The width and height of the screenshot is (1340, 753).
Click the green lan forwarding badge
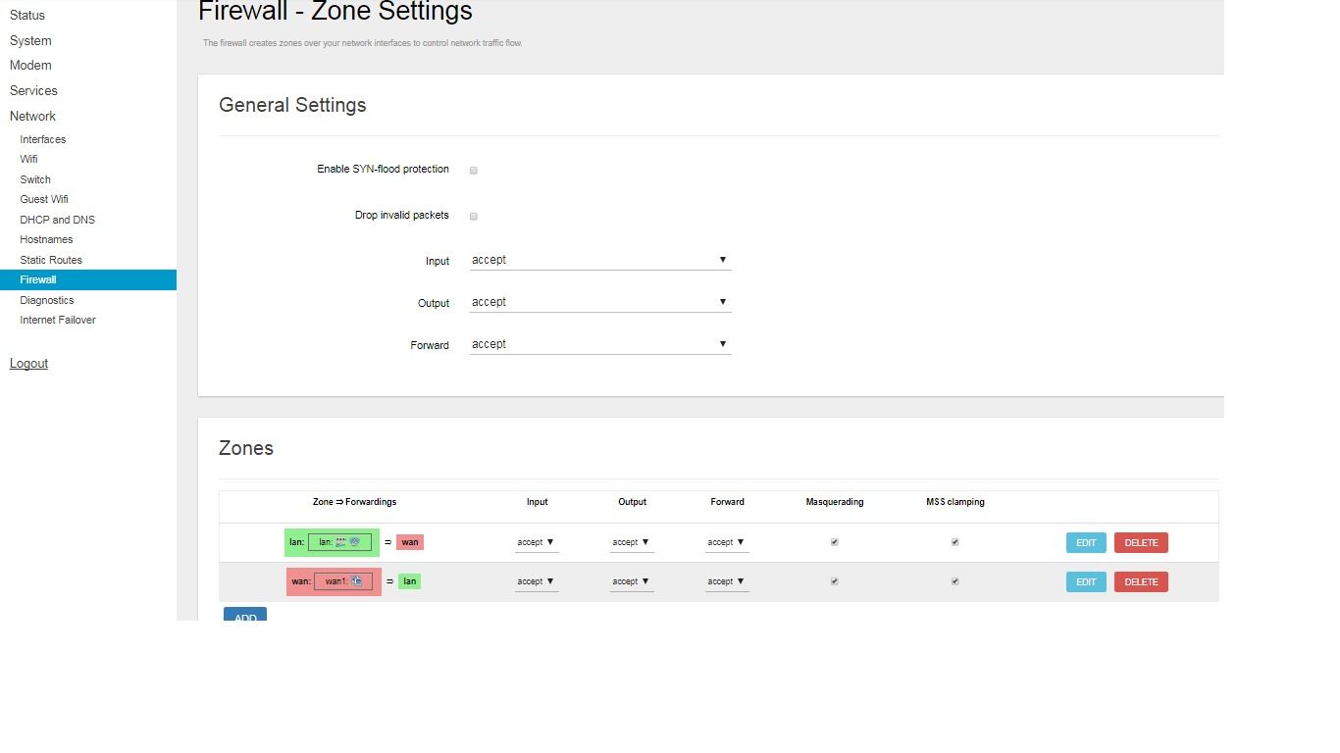coord(410,581)
